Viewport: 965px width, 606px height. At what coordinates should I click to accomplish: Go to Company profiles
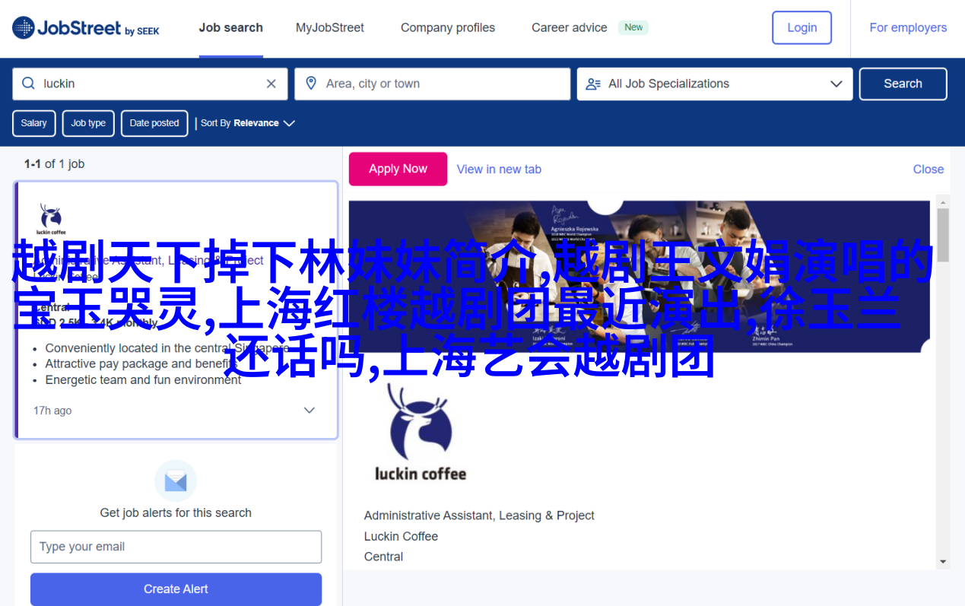(x=448, y=28)
